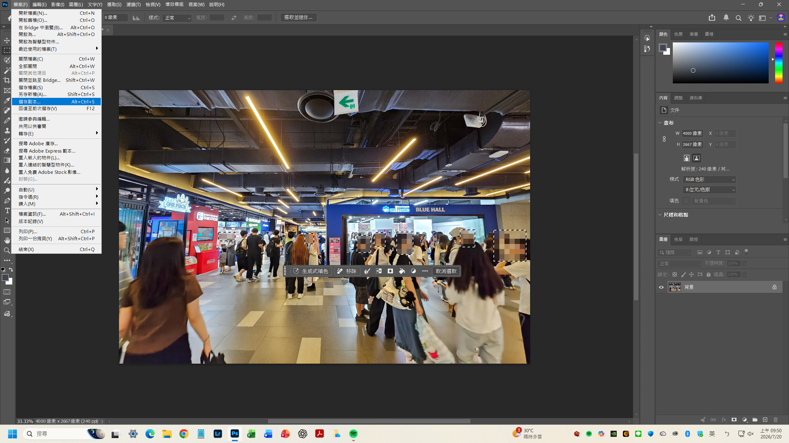Click the 取消選取 button
The width and height of the screenshot is (789, 443).
coord(446,271)
